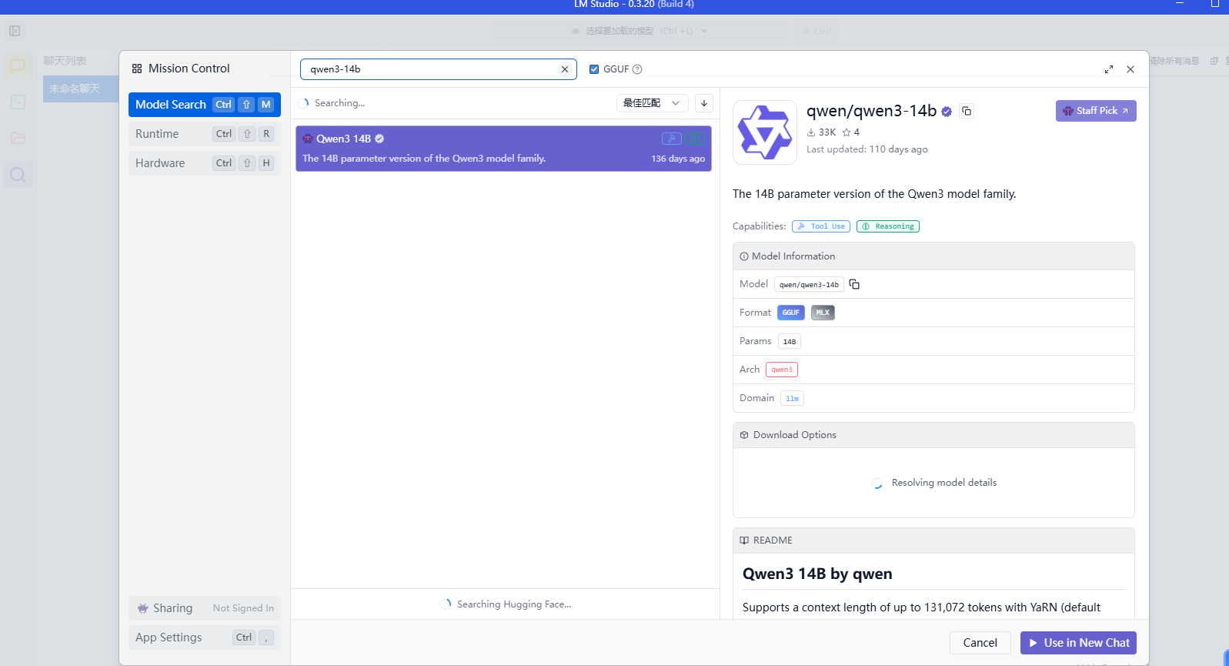Copy the qwen/qwen3-14b title identifier
Screen dimensions: 1229x666
click(x=967, y=111)
